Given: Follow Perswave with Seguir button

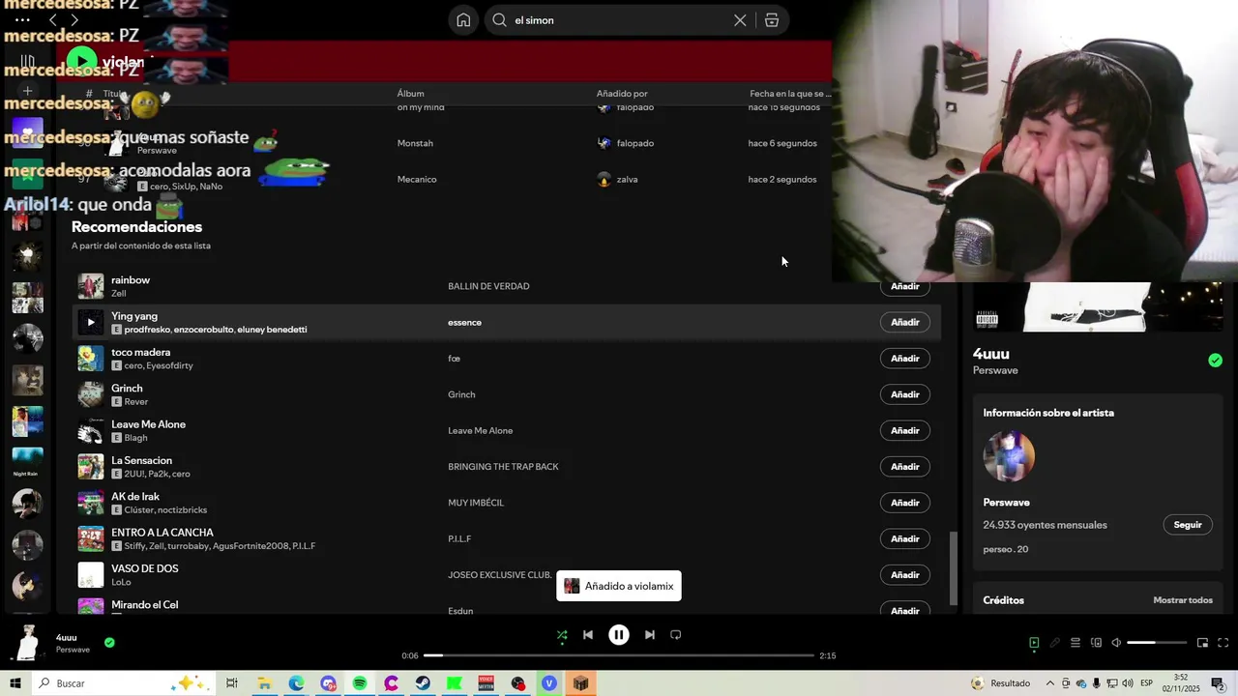Looking at the screenshot, I should pyautogui.click(x=1188, y=525).
